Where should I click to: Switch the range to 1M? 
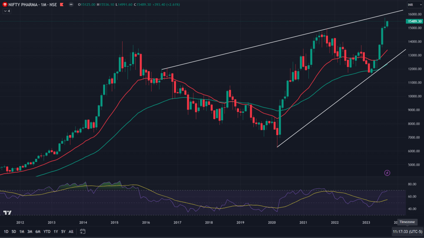(22, 231)
